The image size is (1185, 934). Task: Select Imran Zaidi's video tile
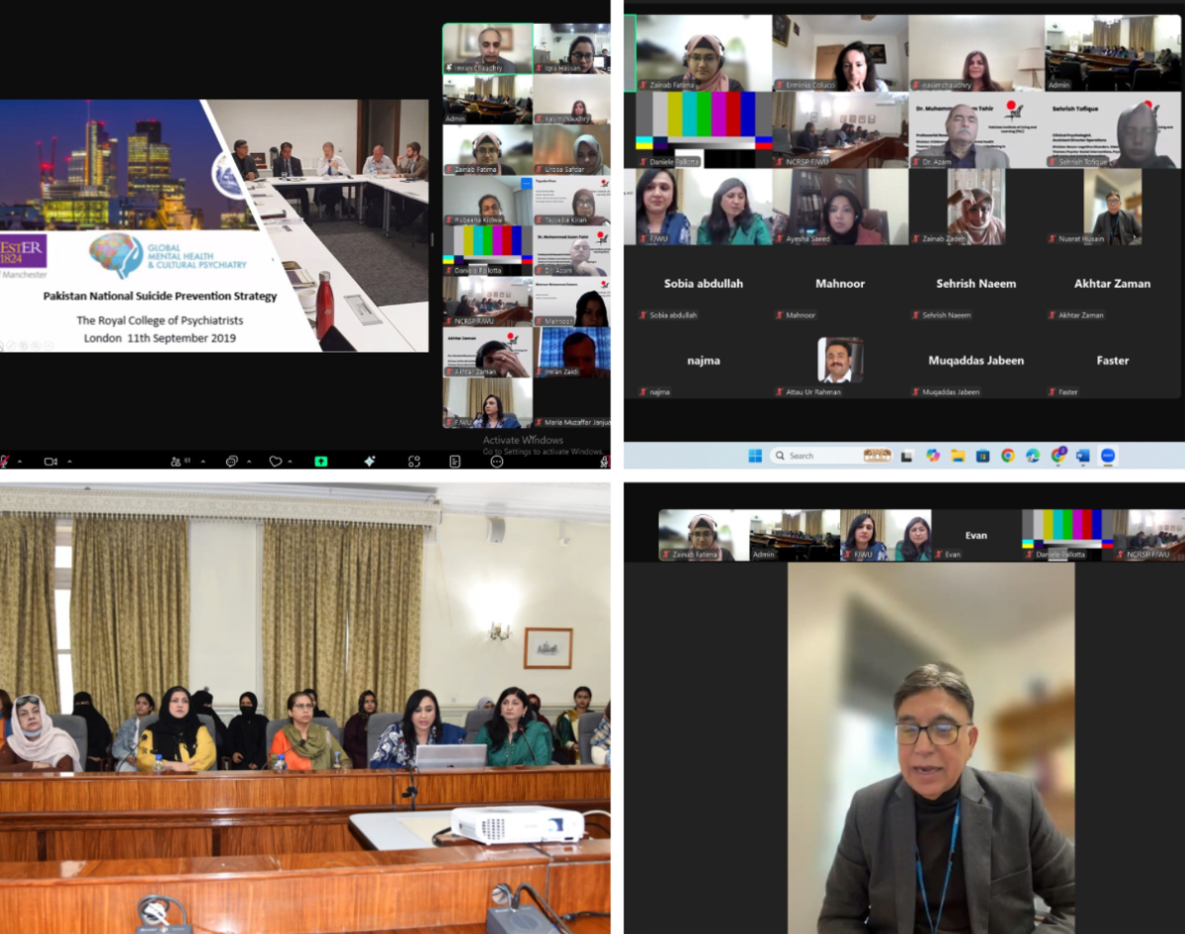(x=572, y=352)
